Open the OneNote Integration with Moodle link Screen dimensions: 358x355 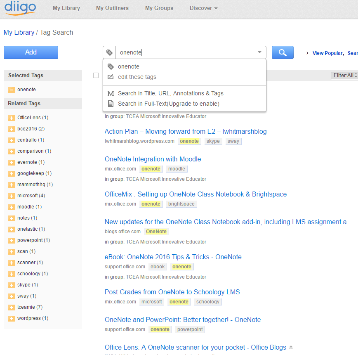(153, 159)
